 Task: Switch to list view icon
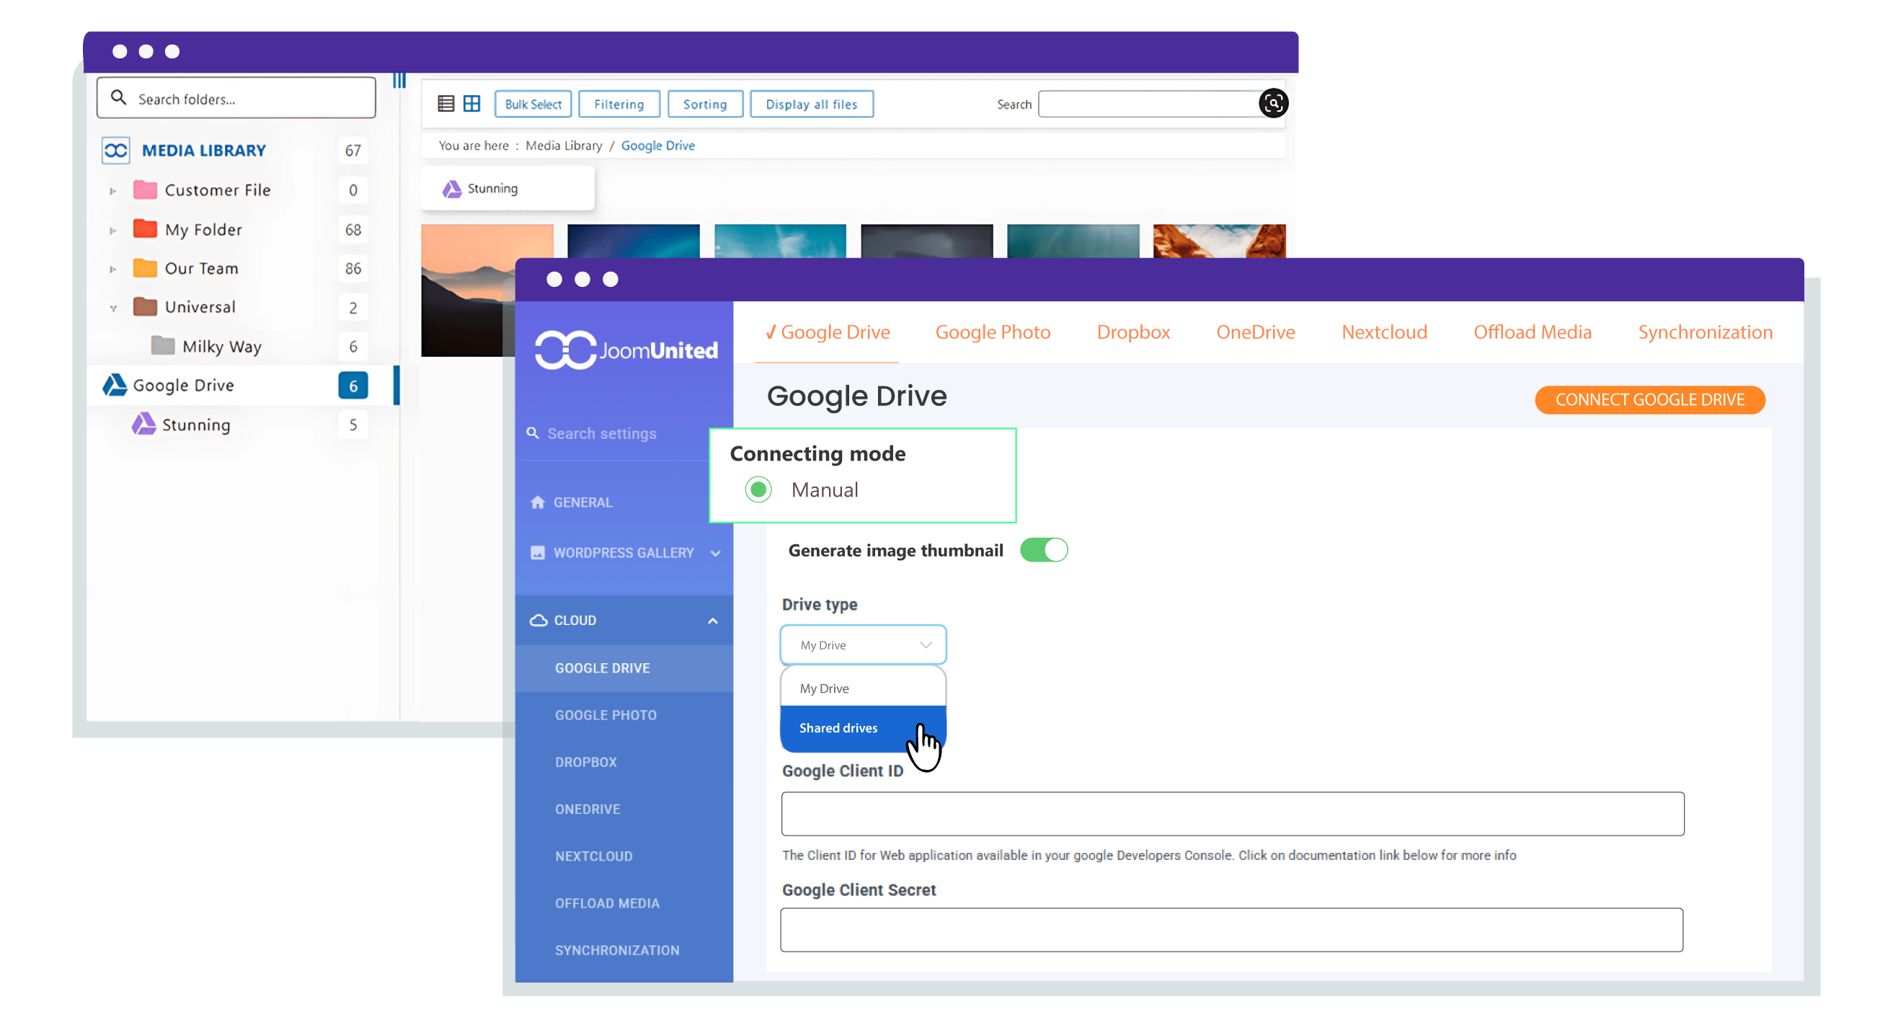[x=445, y=104]
